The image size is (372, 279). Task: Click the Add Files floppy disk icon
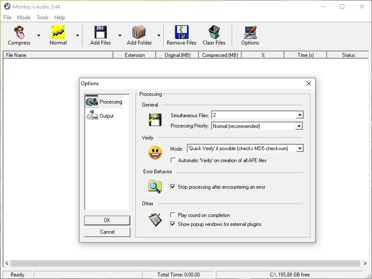100,32
